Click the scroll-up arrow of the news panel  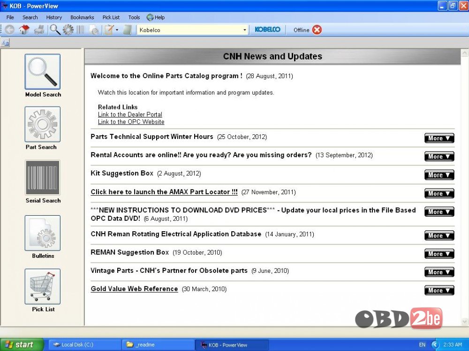click(464, 53)
